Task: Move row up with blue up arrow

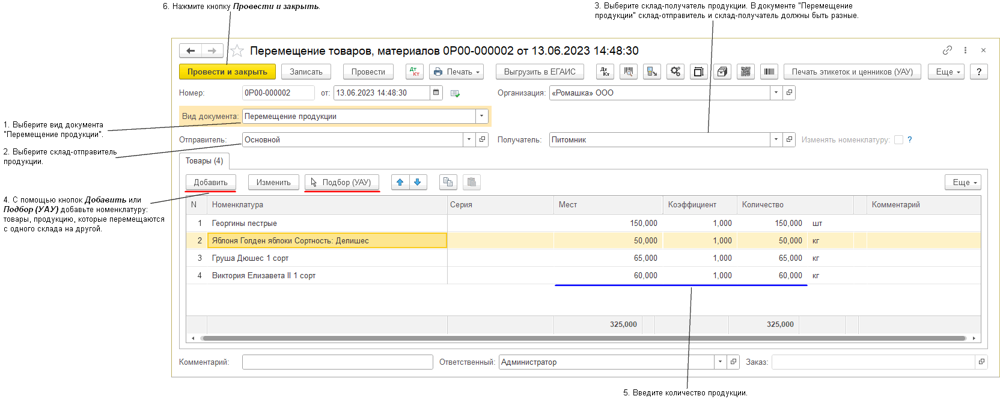Action: point(400,183)
